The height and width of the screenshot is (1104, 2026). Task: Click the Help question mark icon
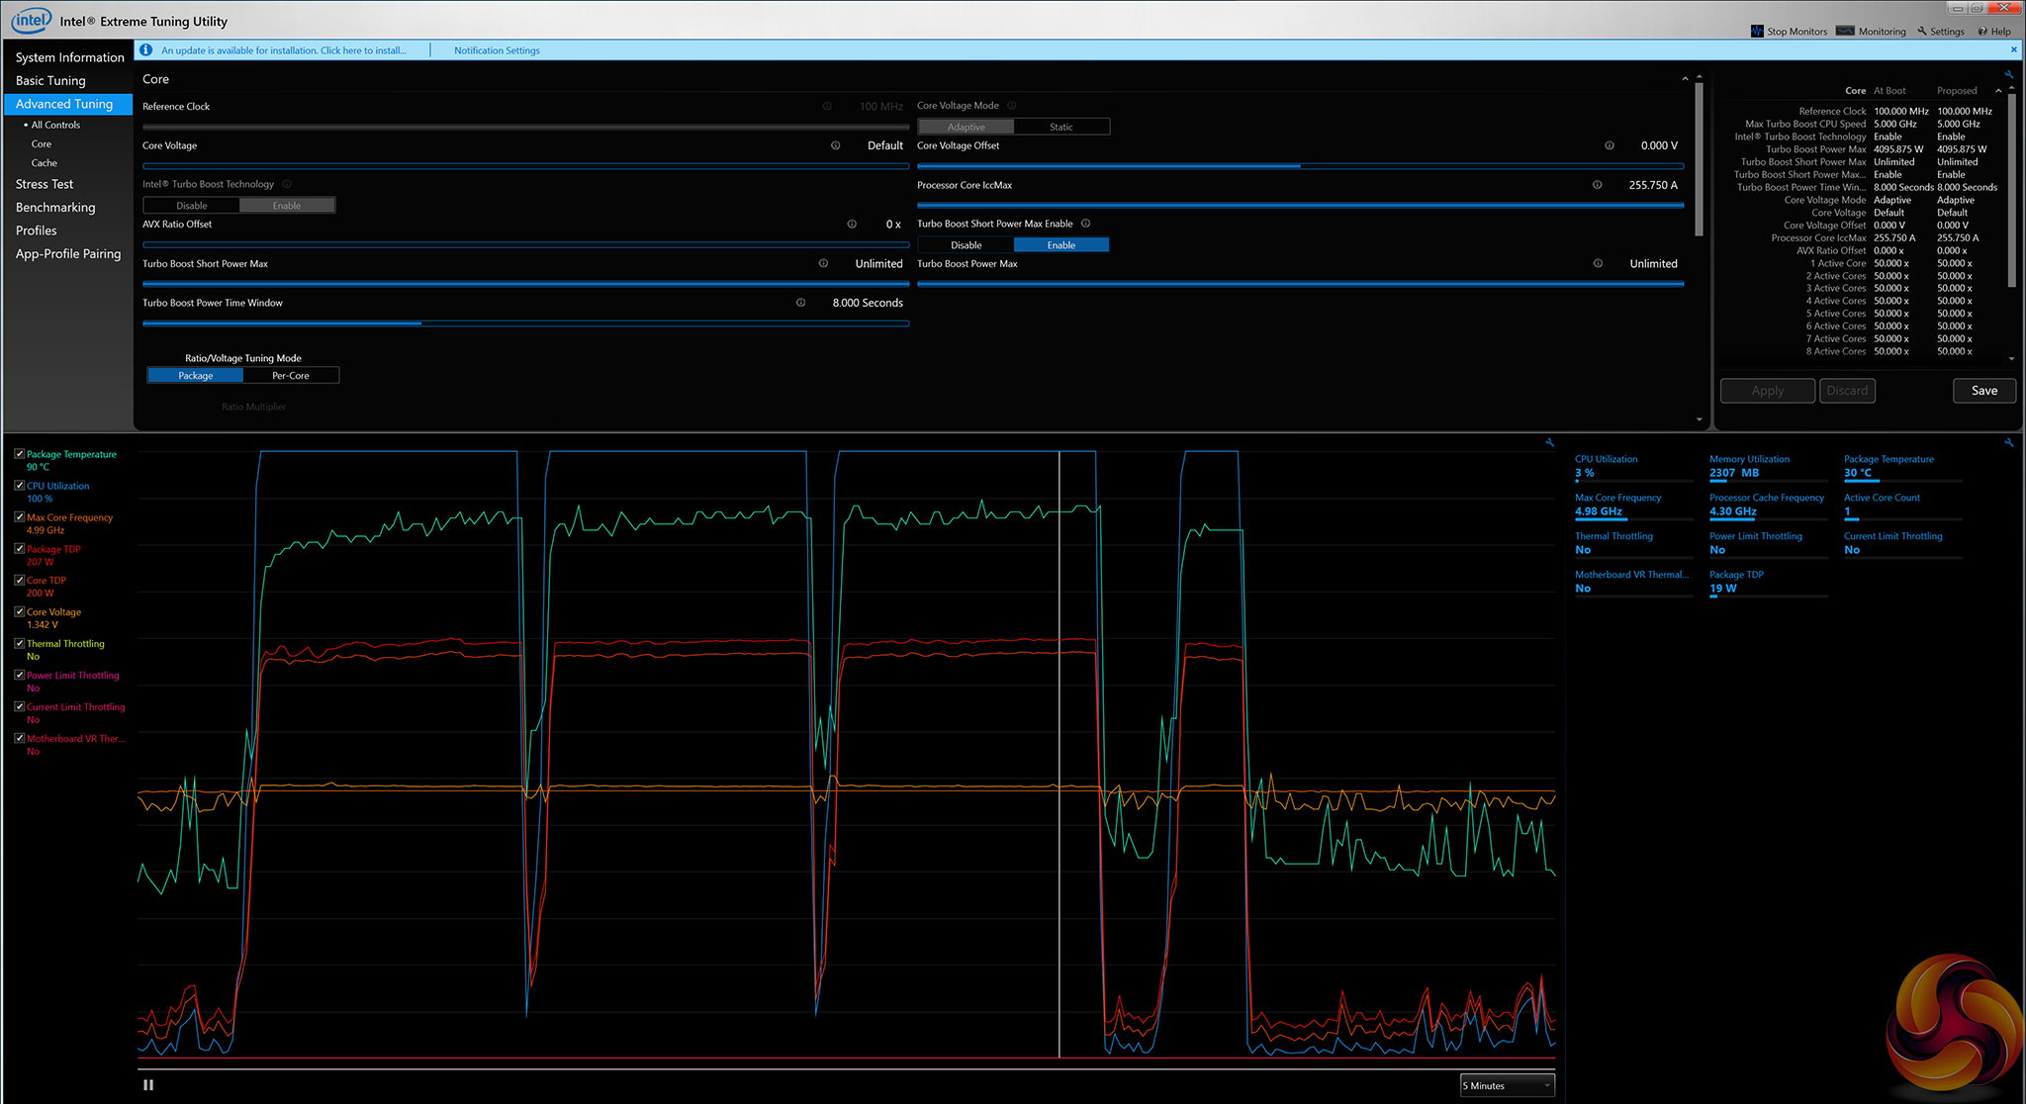[x=1982, y=31]
